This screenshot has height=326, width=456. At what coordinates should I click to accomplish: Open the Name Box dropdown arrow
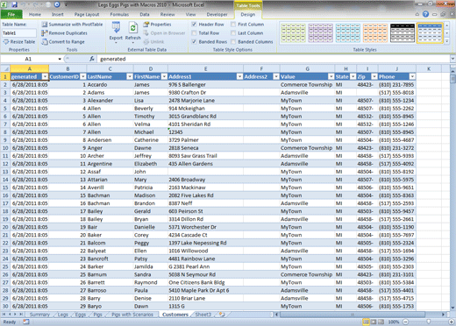[60, 59]
